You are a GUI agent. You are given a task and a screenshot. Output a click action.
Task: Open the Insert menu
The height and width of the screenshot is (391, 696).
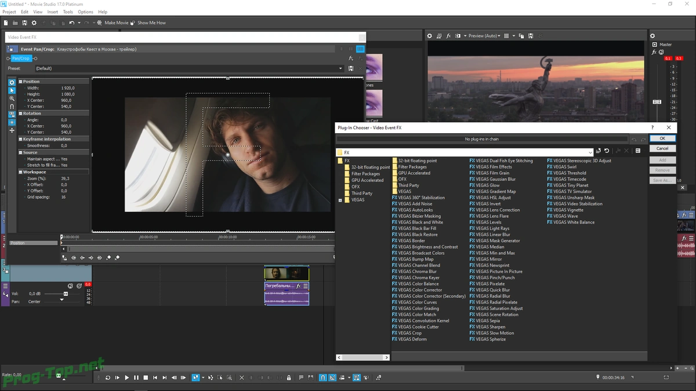point(53,12)
